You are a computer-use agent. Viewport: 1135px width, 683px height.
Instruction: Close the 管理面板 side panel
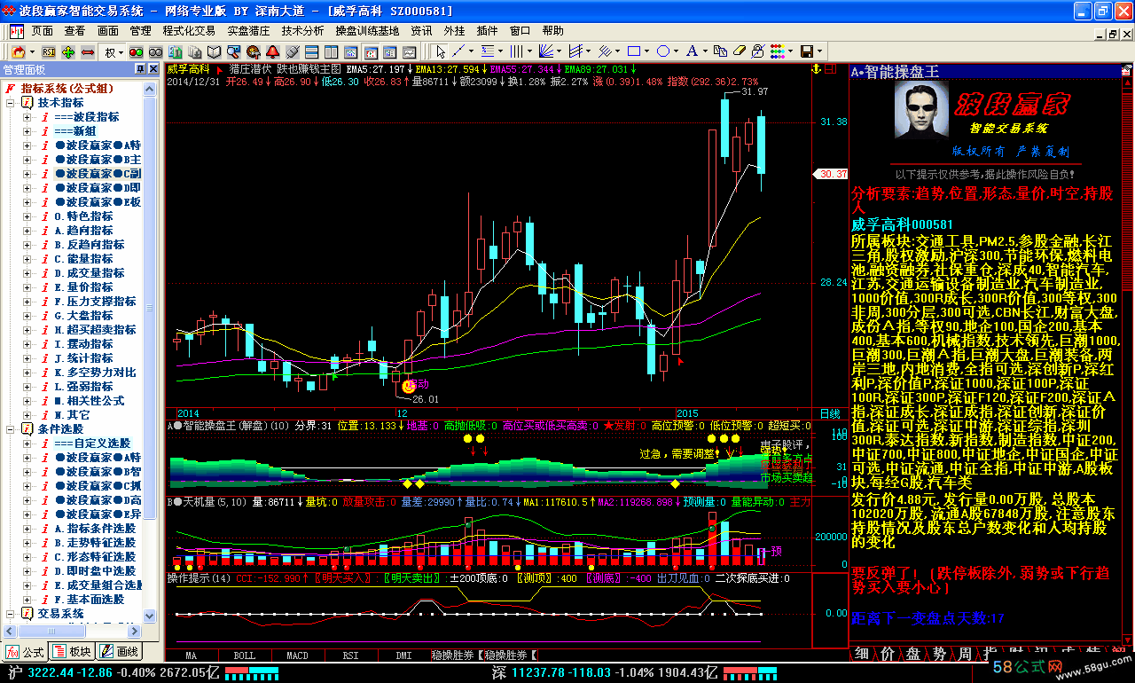152,69
